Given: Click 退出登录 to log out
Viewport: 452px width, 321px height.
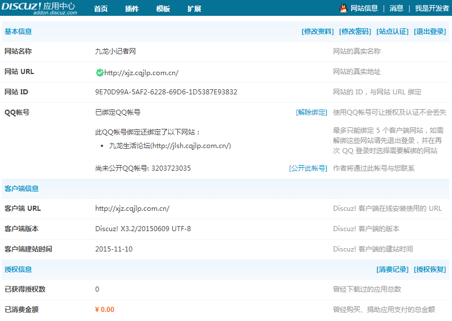Looking at the screenshot, I should (430, 32).
